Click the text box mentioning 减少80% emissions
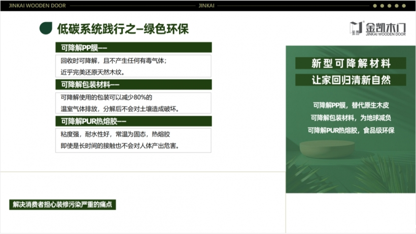416x234 pixels. [x=133, y=103]
